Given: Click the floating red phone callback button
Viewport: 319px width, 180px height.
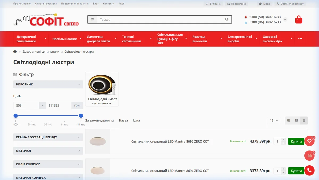Looking at the screenshot, I should [309, 170].
